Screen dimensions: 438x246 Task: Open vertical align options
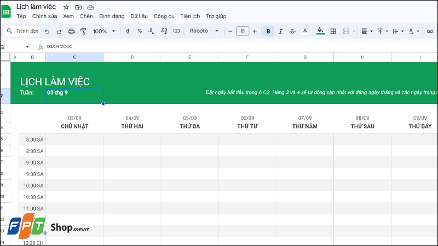click(x=382, y=31)
